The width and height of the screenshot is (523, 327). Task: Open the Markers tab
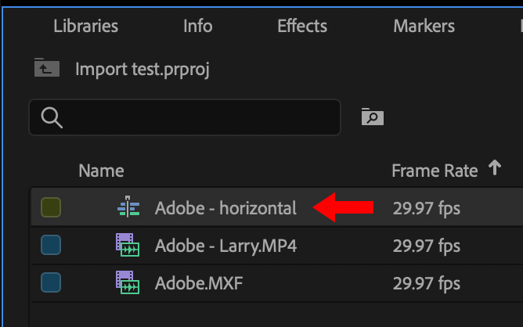coord(424,26)
